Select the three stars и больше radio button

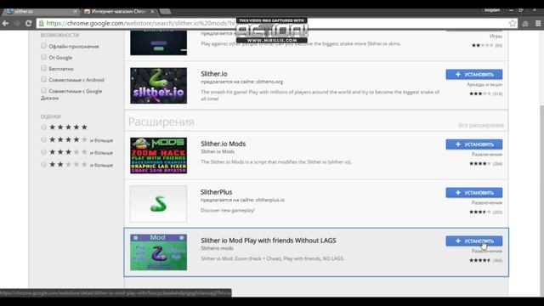coord(43,152)
